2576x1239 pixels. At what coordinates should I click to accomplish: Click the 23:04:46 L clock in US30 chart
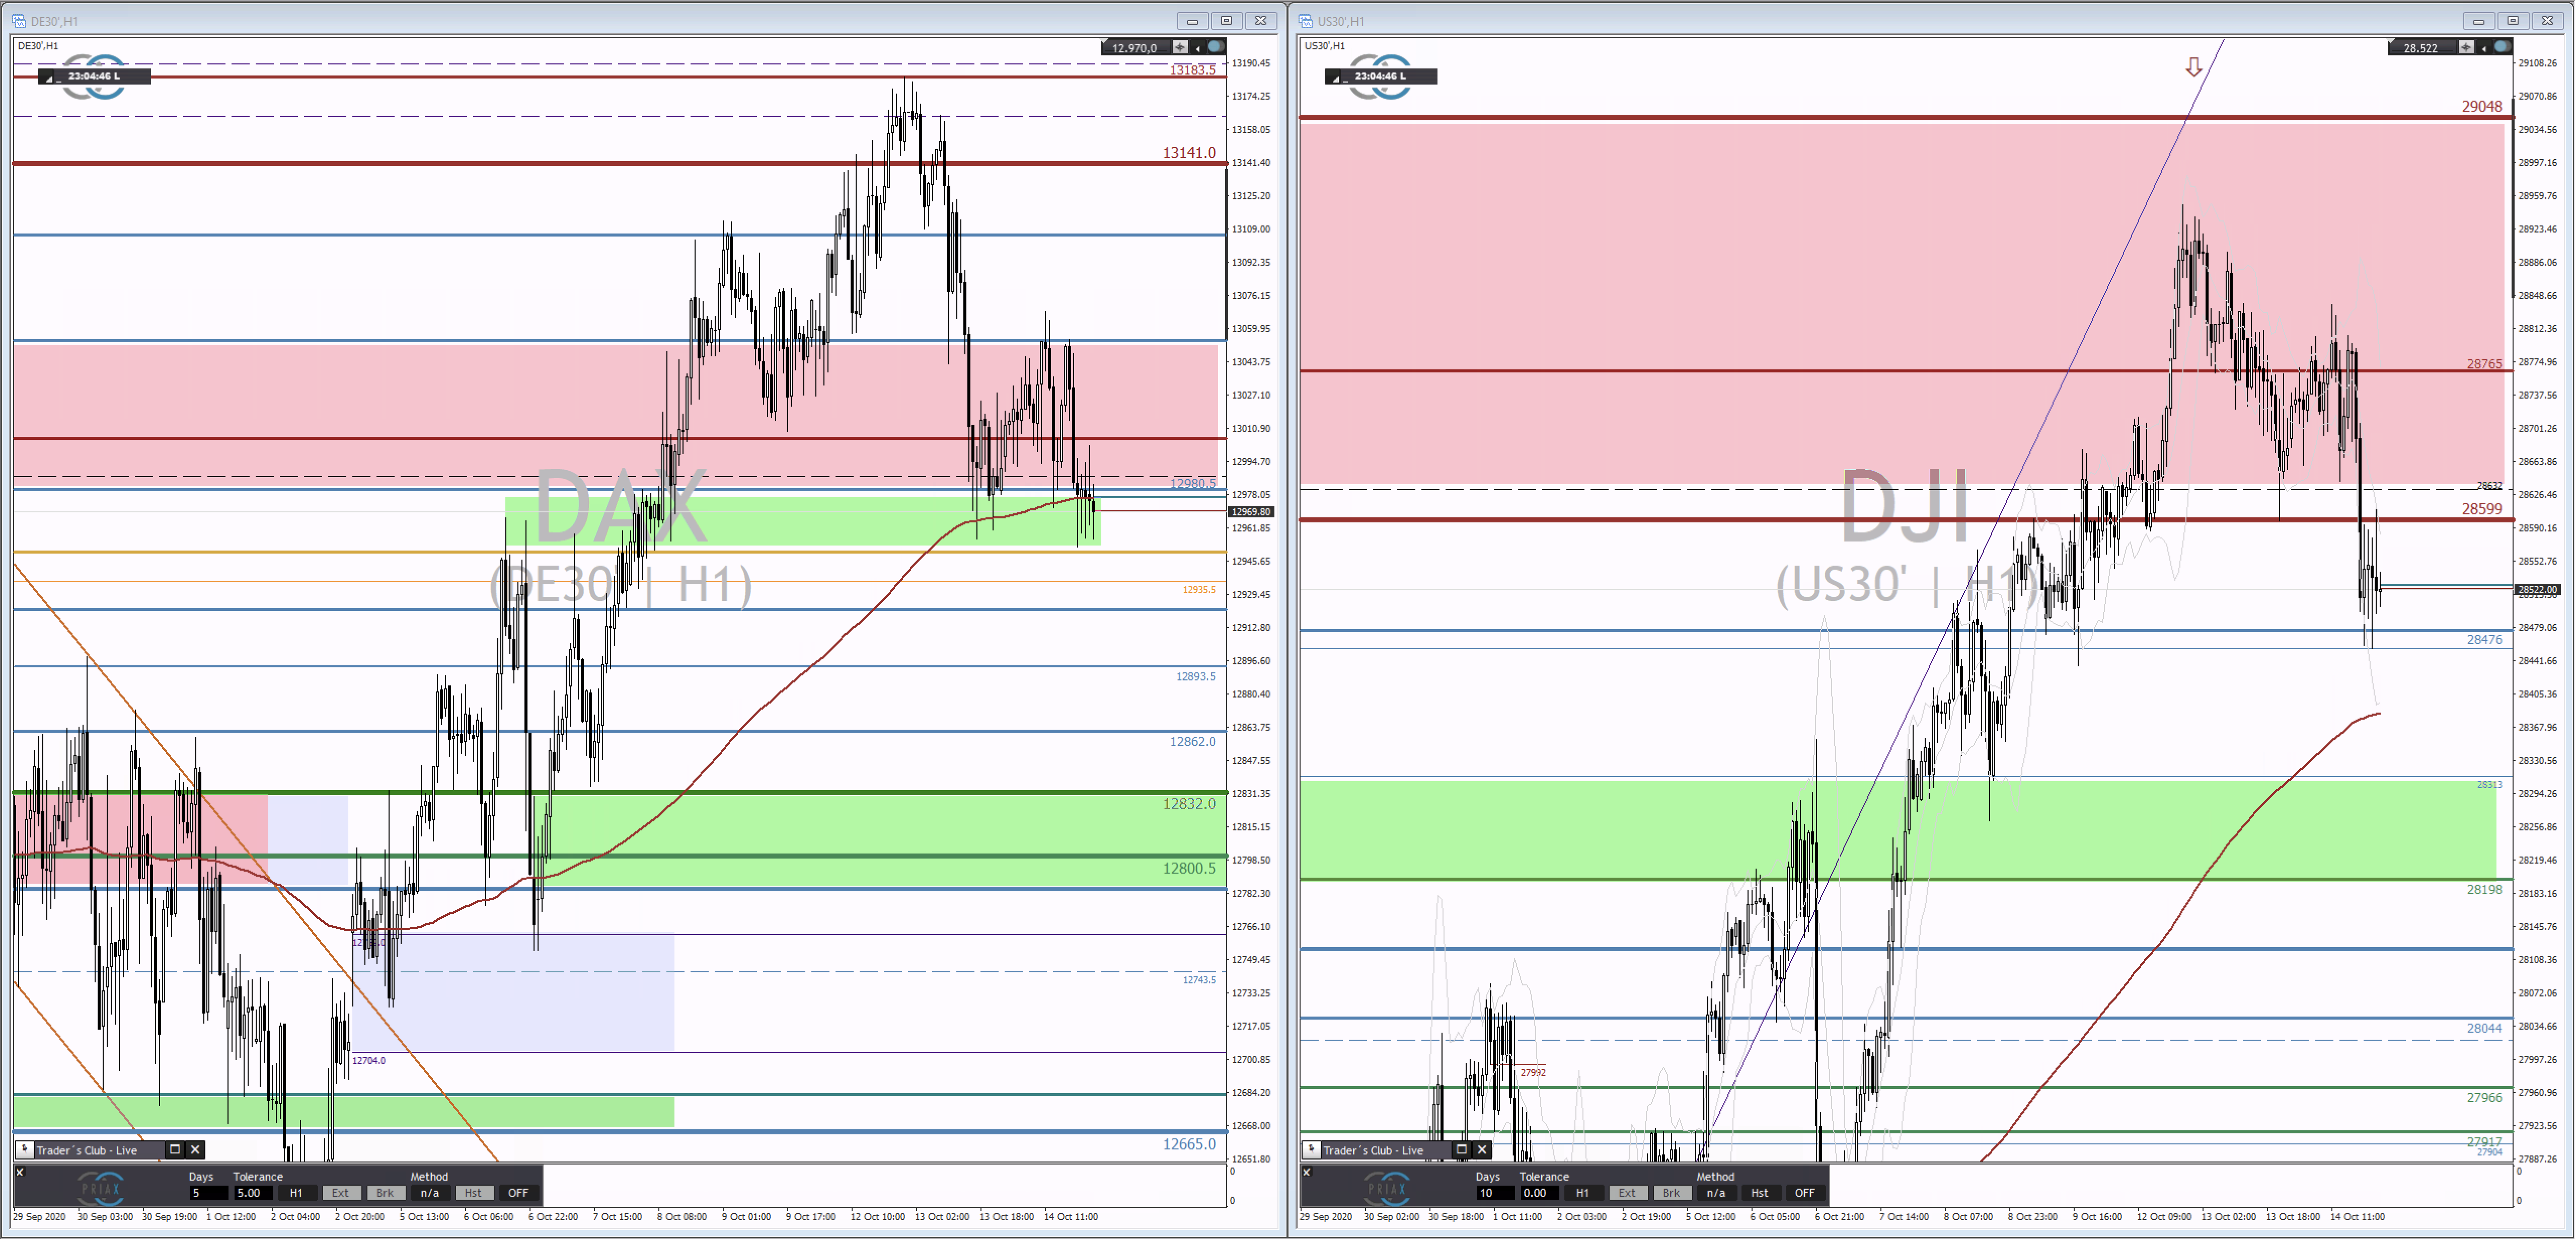(x=1380, y=76)
